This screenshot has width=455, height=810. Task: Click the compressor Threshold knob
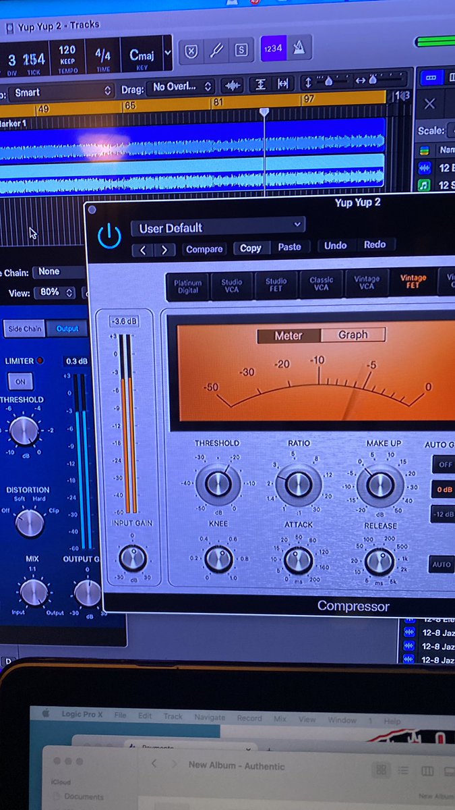click(x=217, y=483)
